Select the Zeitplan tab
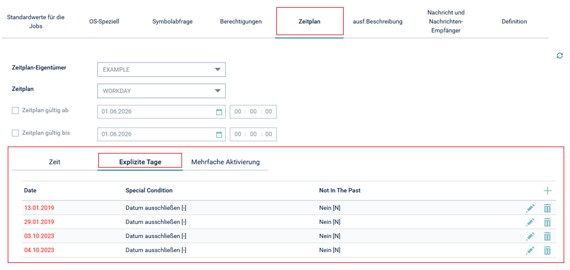 309,22
